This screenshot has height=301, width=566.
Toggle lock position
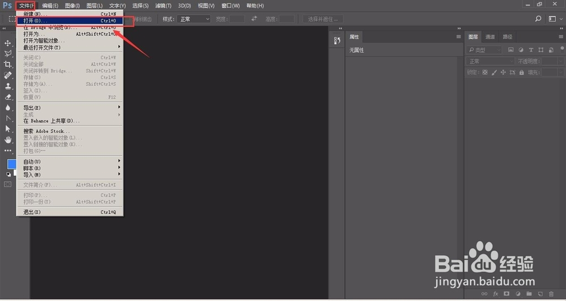click(503, 72)
